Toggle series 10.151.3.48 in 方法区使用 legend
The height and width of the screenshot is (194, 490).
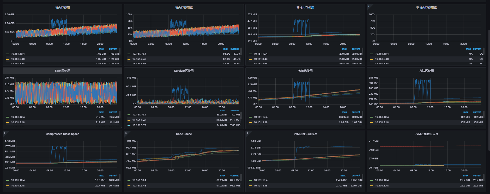pos(382,122)
